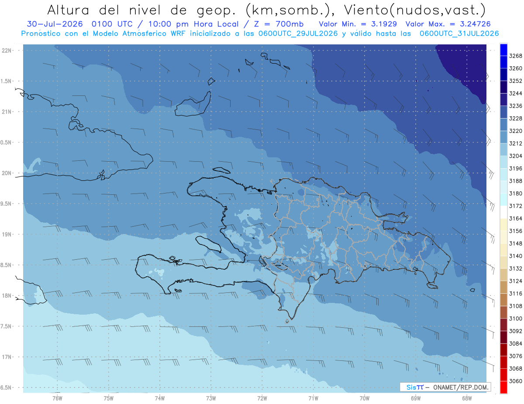The image size is (524, 404).
Task: Click the 3100 value on the color scale
Action: pyautogui.click(x=516, y=319)
